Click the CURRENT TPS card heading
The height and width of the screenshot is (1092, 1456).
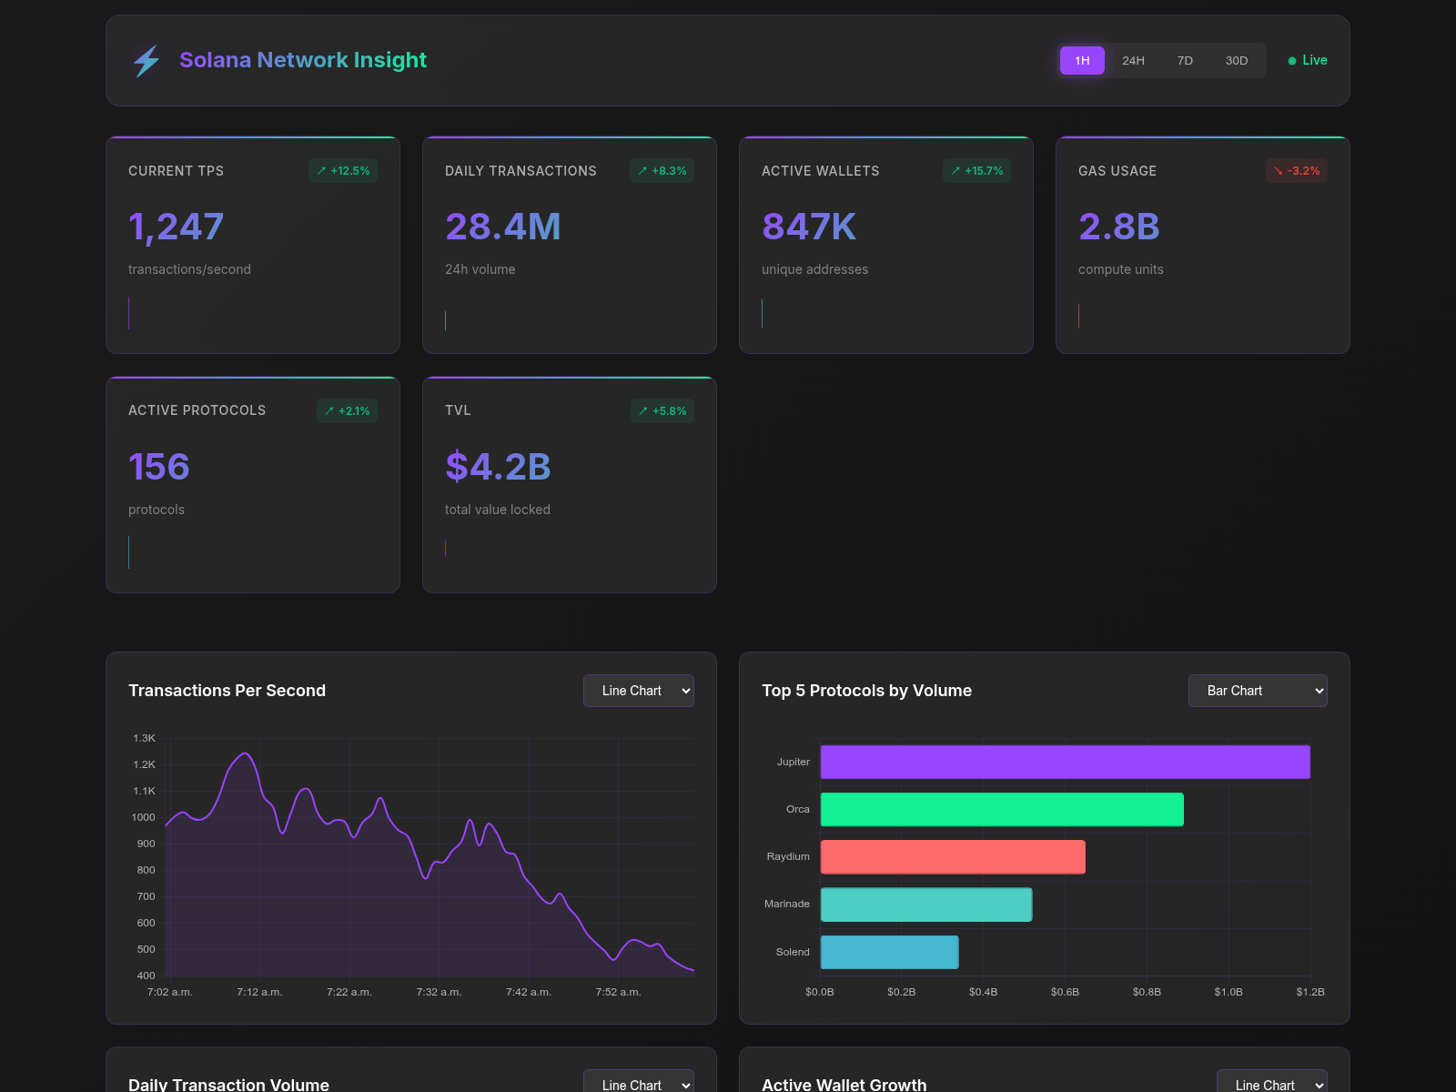pyautogui.click(x=176, y=171)
